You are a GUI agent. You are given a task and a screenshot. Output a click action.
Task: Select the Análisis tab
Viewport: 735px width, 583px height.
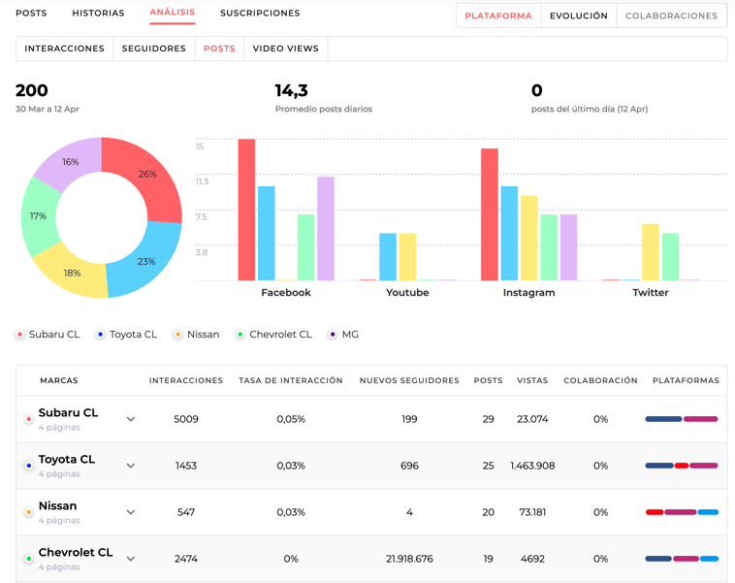click(173, 13)
